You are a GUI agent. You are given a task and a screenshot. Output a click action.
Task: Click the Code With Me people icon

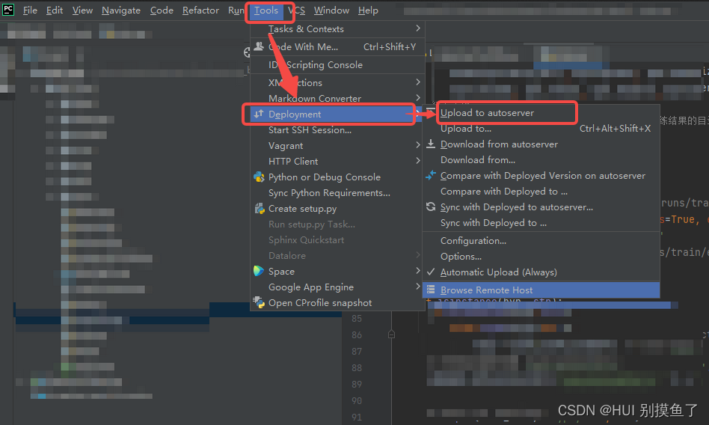259,46
